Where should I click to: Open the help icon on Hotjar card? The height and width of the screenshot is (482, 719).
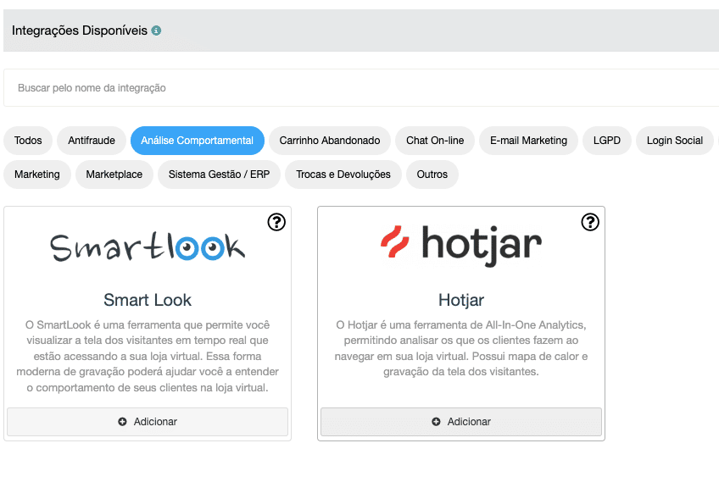tap(590, 222)
